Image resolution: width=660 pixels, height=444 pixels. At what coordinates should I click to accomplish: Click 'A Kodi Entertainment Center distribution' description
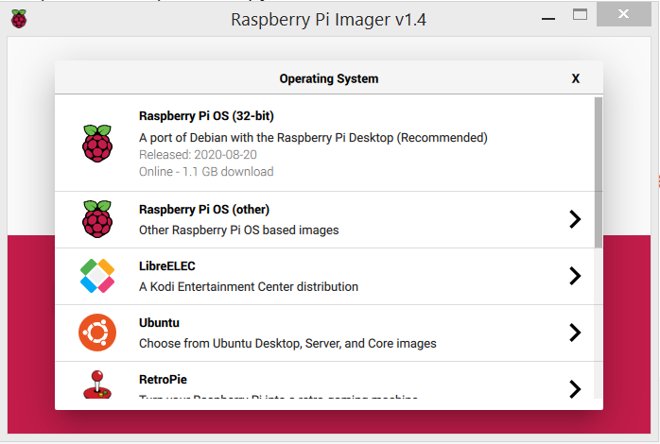(x=249, y=287)
